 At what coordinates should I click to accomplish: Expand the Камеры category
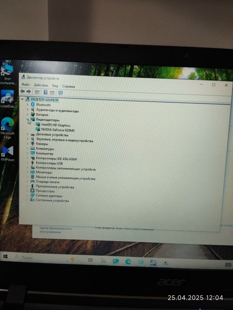click(x=27, y=143)
